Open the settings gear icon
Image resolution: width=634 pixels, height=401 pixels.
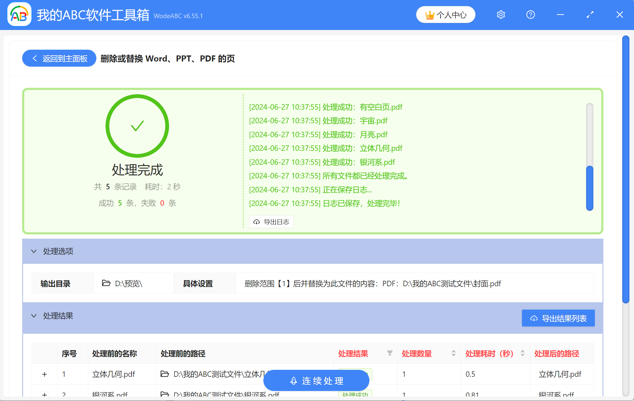501,14
